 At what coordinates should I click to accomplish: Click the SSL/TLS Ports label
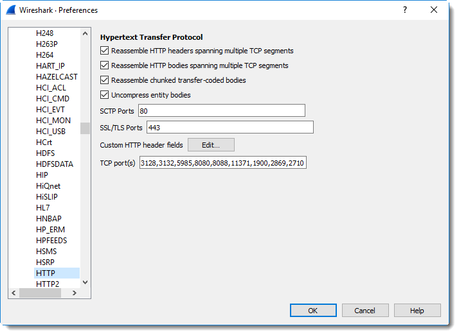point(121,128)
